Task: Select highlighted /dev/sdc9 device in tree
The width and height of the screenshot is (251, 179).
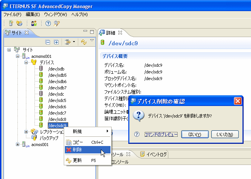Action: click(58, 126)
